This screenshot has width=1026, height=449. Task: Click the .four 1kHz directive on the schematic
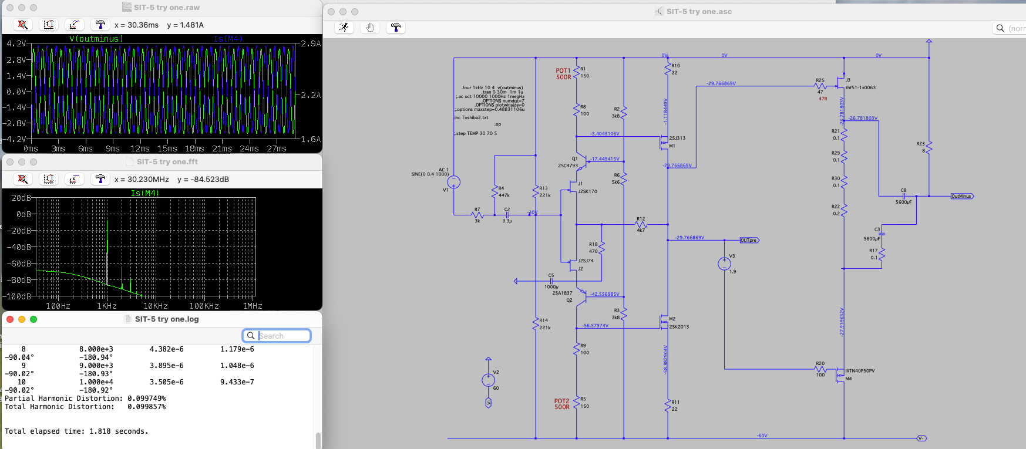(x=492, y=87)
